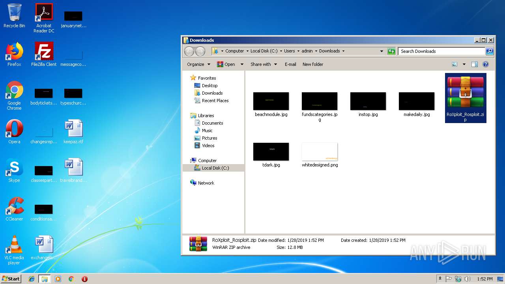The width and height of the screenshot is (505, 284).
Task: Select RoXploit_Rosploit.zip archive
Action: tap(466, 98)
